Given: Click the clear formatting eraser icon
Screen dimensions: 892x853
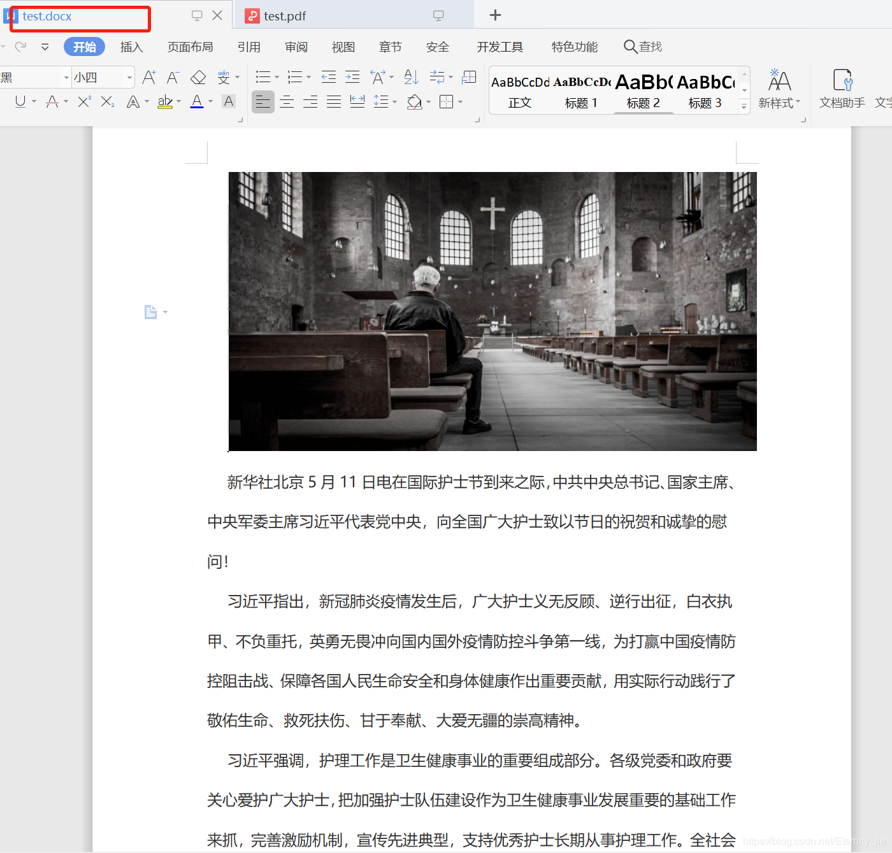Looking at the screenshot, I should click(198, 77).
